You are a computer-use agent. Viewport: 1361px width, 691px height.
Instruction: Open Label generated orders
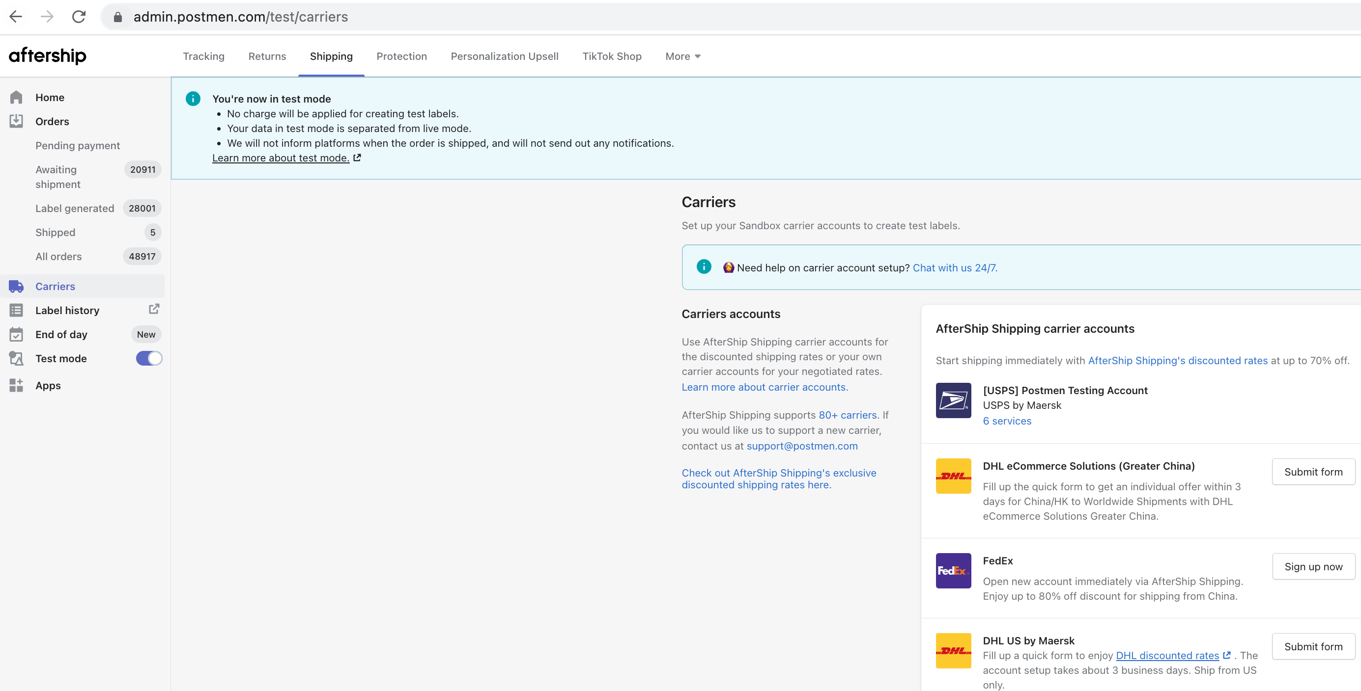(75, 208)
